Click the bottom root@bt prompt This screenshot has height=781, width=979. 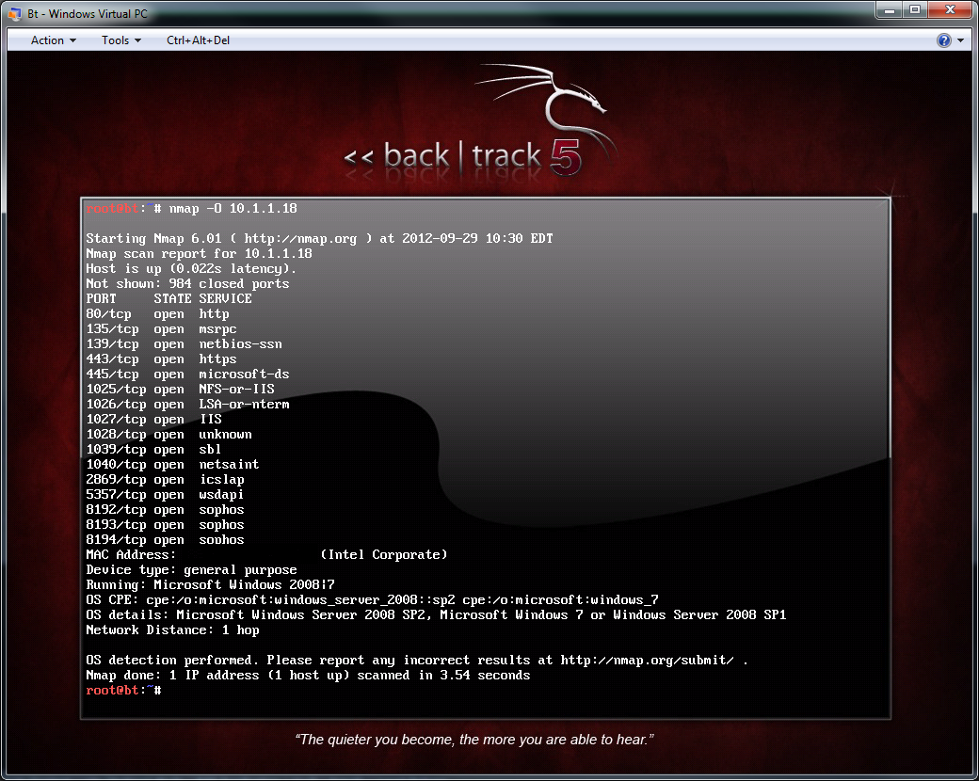point(123,690)
